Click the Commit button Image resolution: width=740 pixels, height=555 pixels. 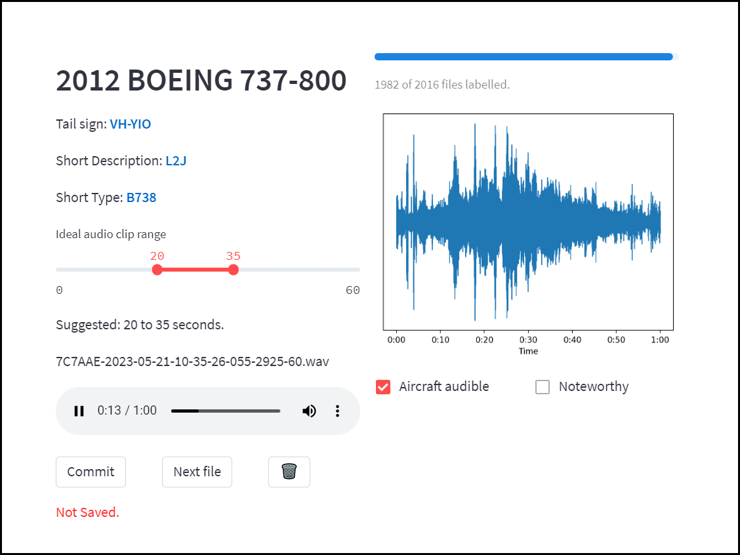(x=91, y=472)
